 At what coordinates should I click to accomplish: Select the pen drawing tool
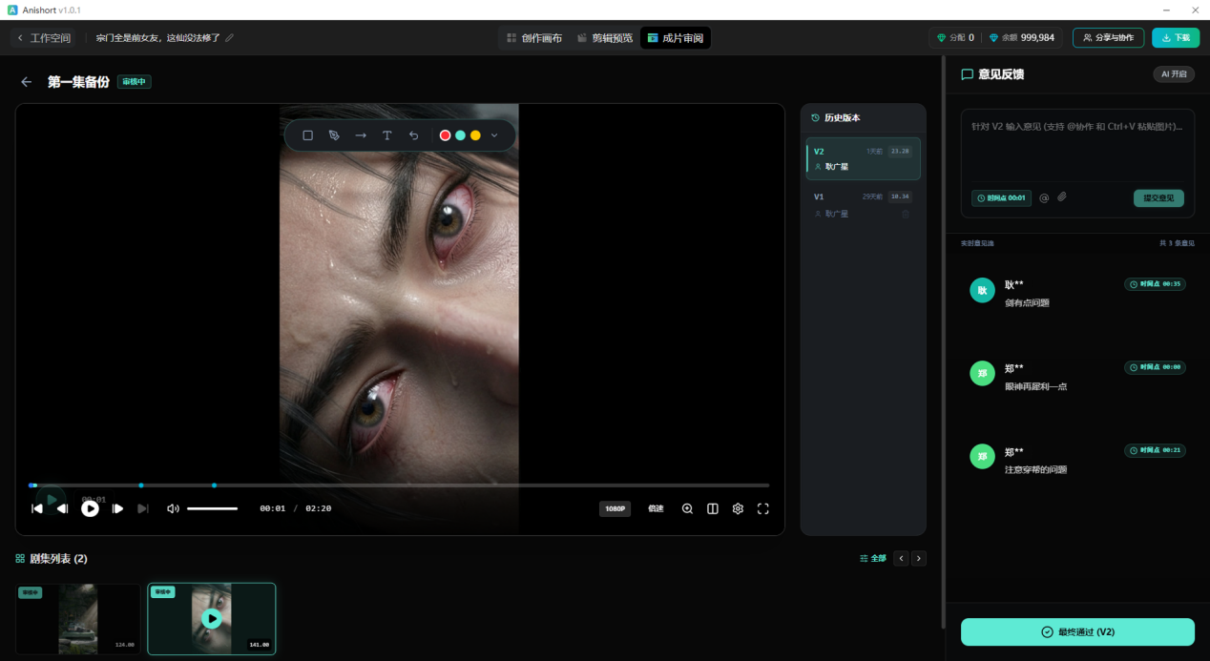(x=334, y=135)
